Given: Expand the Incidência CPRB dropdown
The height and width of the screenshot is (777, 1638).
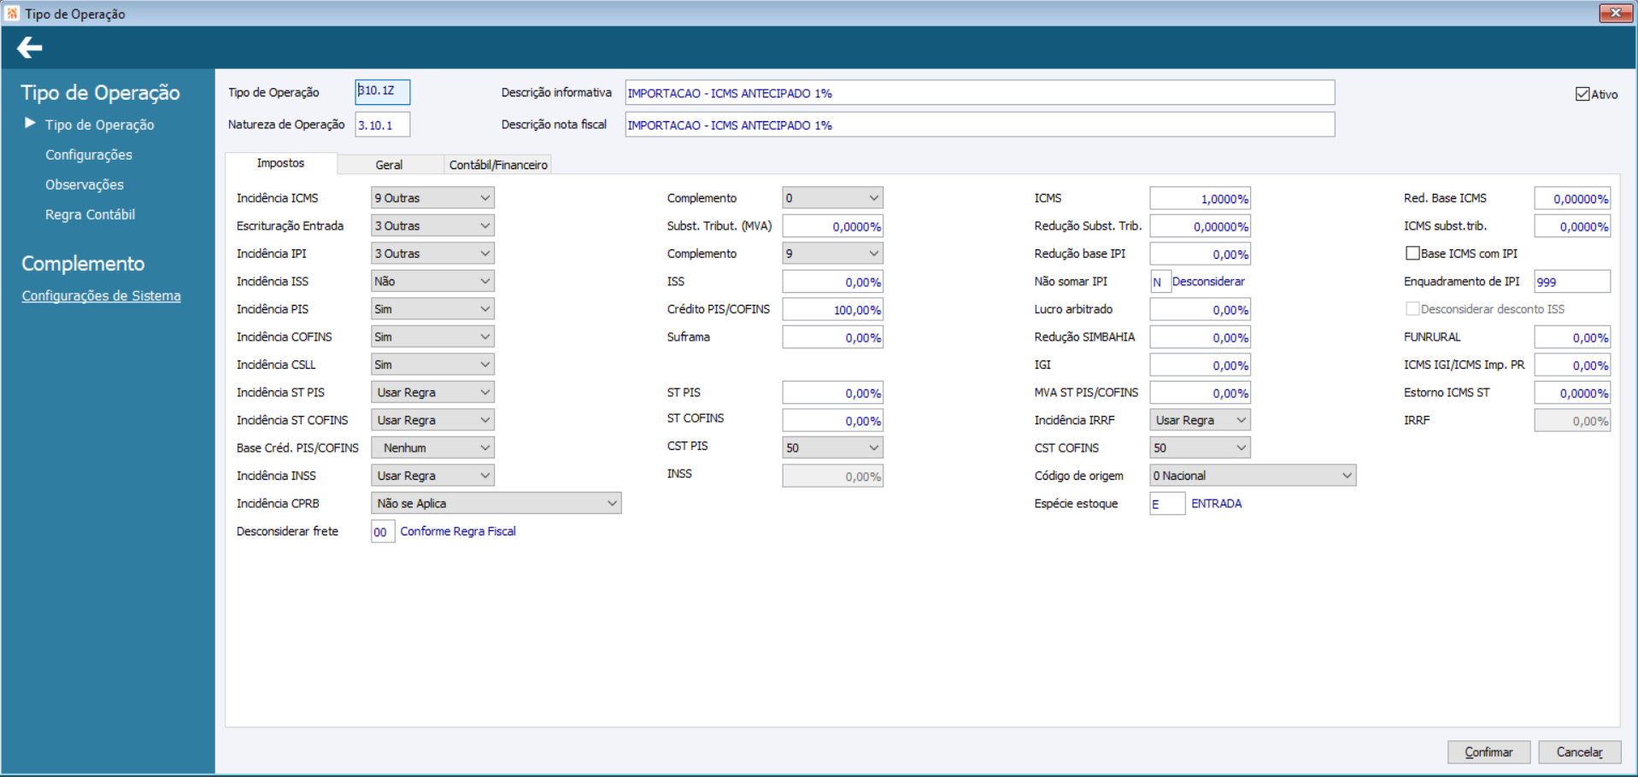Looking at the screenshot, I should click(x=496, y=504).
